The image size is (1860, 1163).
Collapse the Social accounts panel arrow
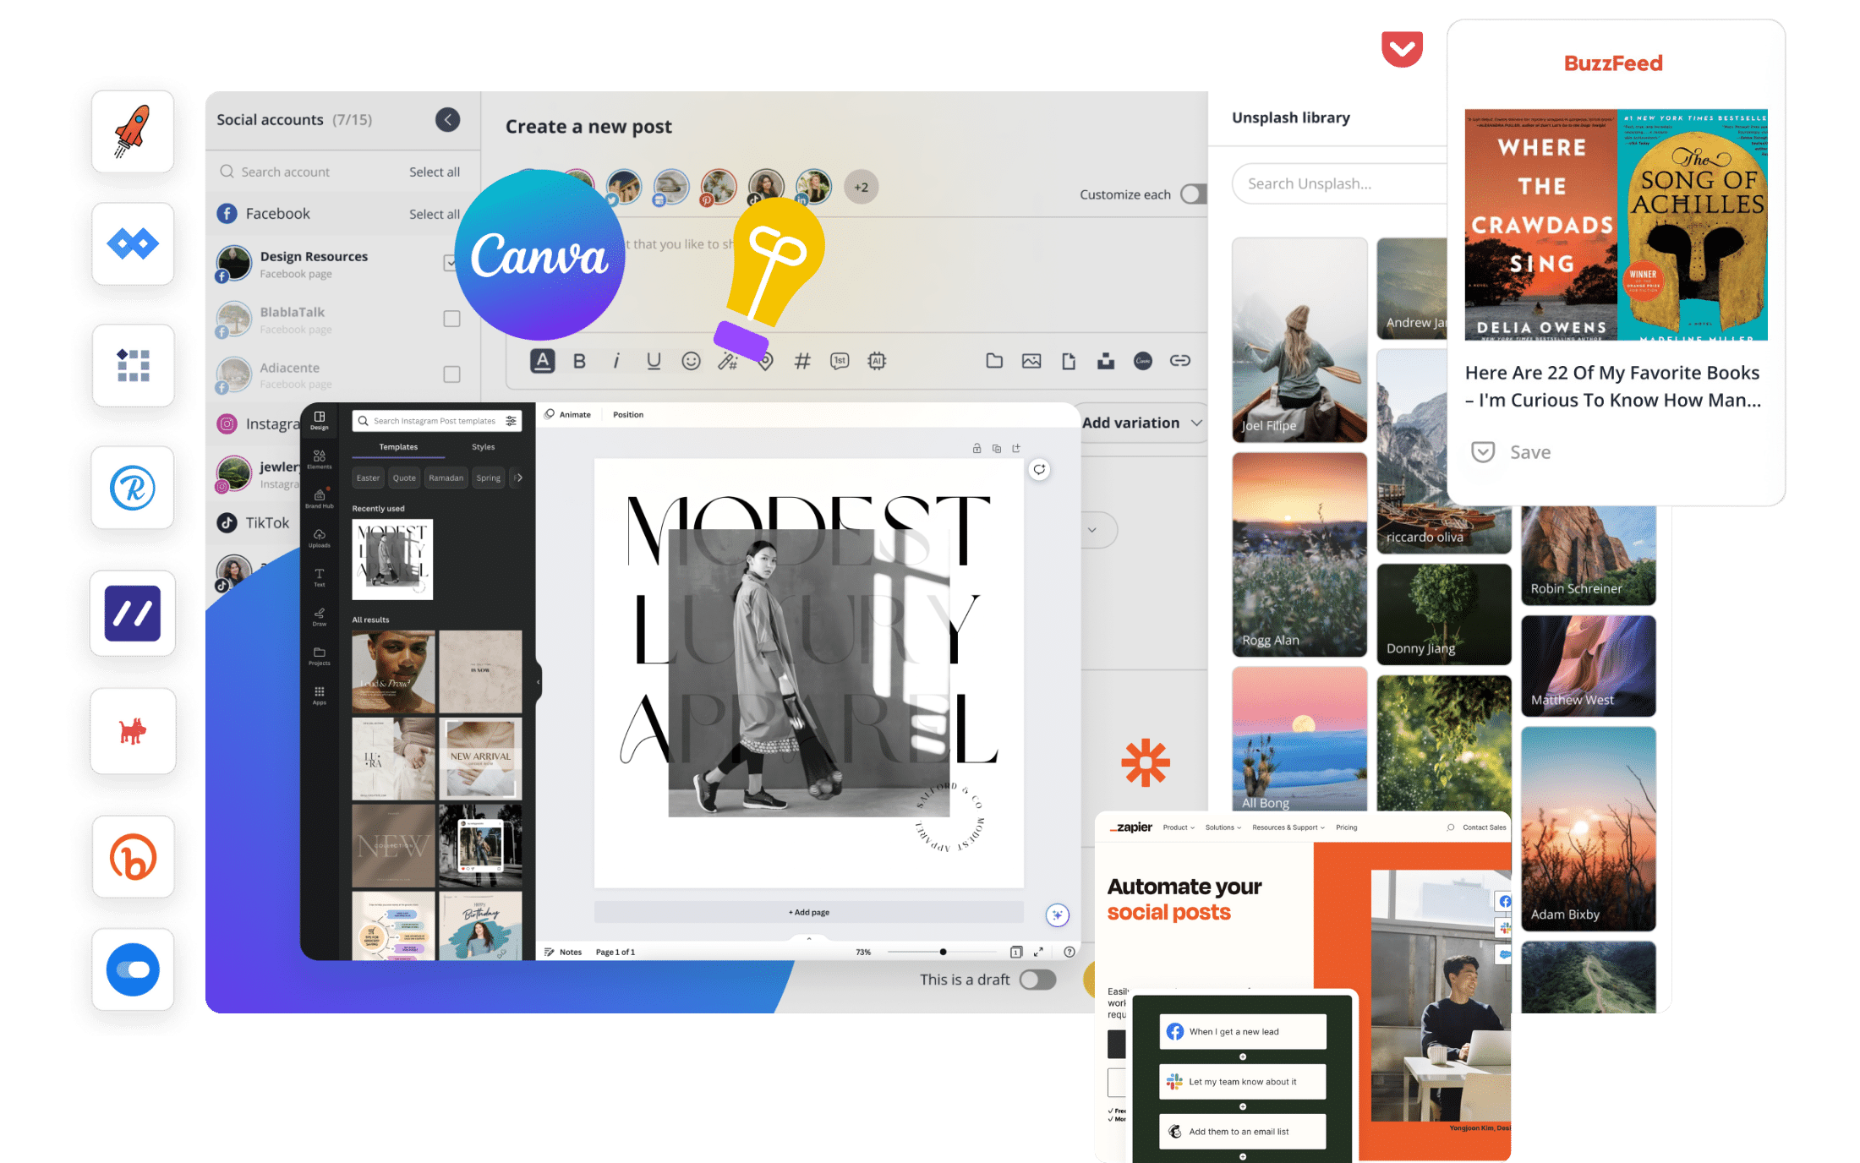click(448, 120)
